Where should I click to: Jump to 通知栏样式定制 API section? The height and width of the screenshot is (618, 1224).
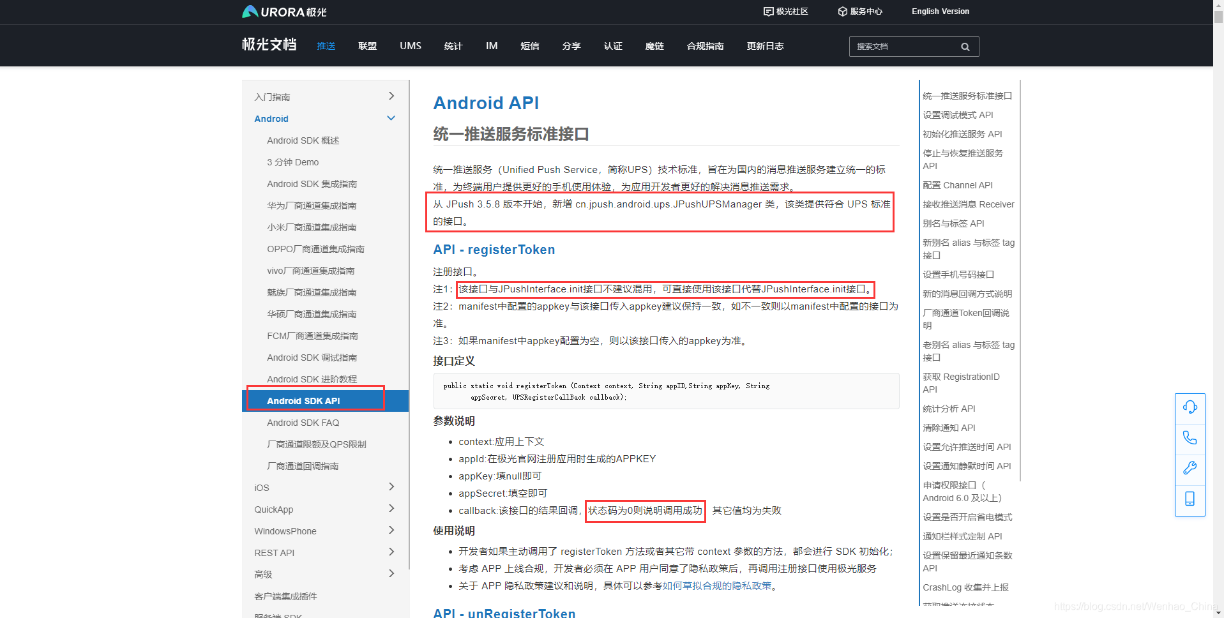pyautogui.click(x=962, y=536)
